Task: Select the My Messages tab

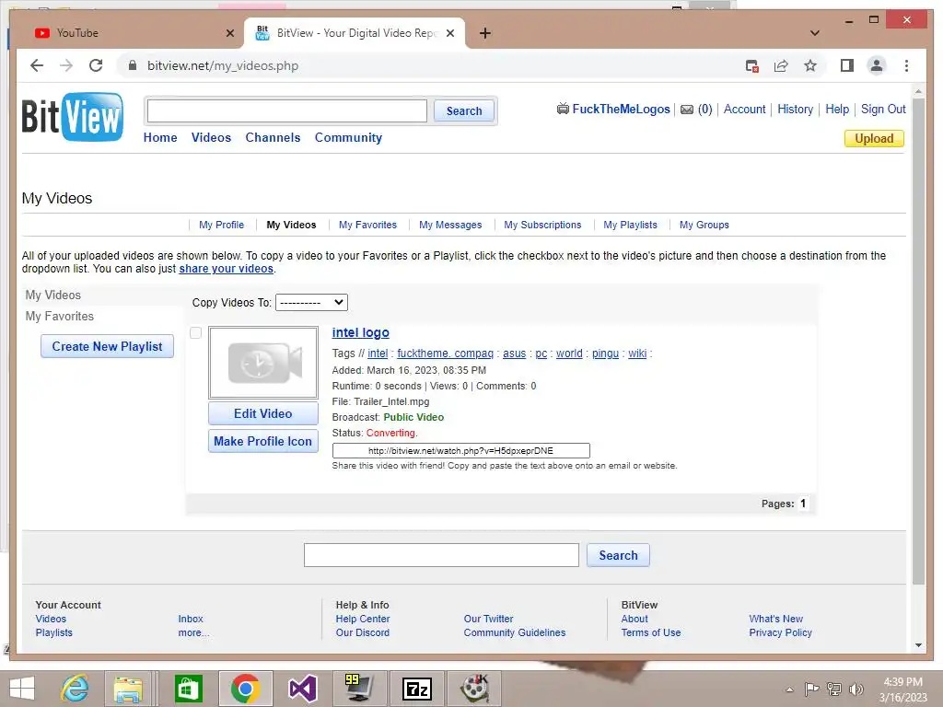Action: (450, 225)
